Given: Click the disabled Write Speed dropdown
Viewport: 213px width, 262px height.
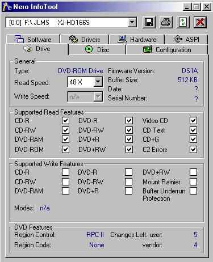Looking at the screenshot, I should [85, 97].
